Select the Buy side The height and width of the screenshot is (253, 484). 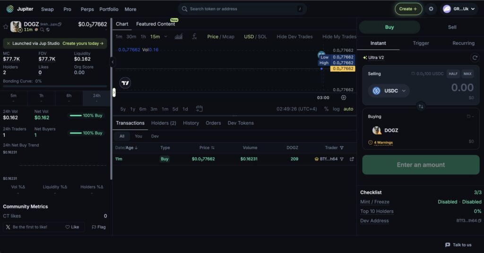pos(389,27)
